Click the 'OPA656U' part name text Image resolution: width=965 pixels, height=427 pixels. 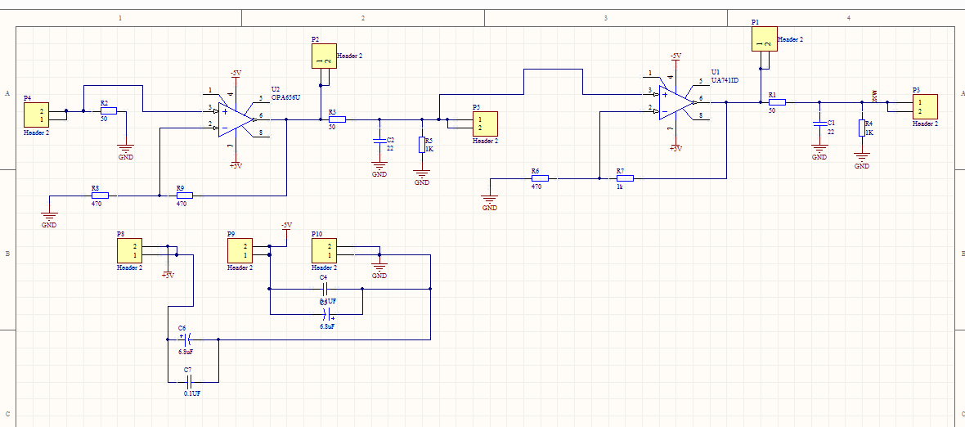pyautogui.click(x=286, y=97)
